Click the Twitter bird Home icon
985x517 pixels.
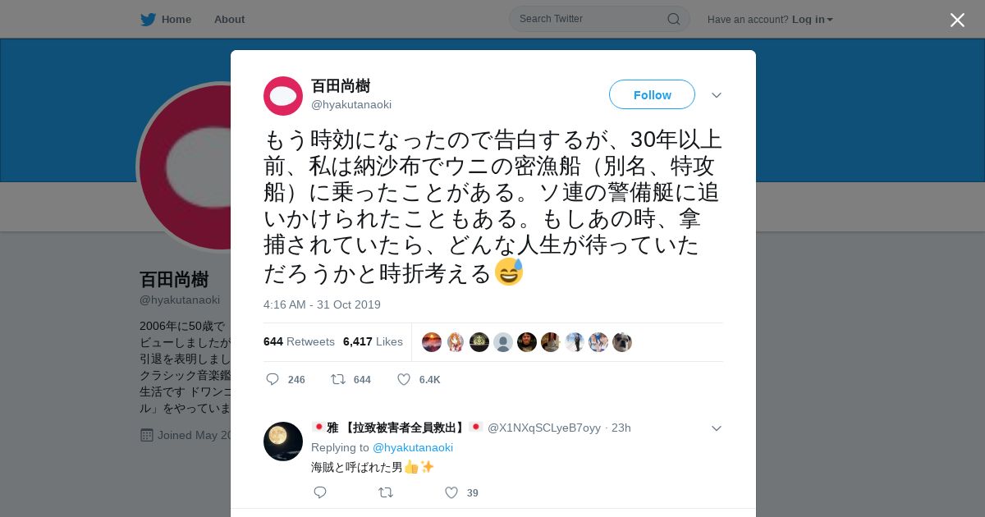coord(148,19)
